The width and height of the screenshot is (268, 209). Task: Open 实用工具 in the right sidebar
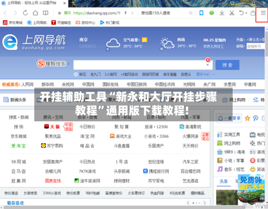tap(229, 135)
